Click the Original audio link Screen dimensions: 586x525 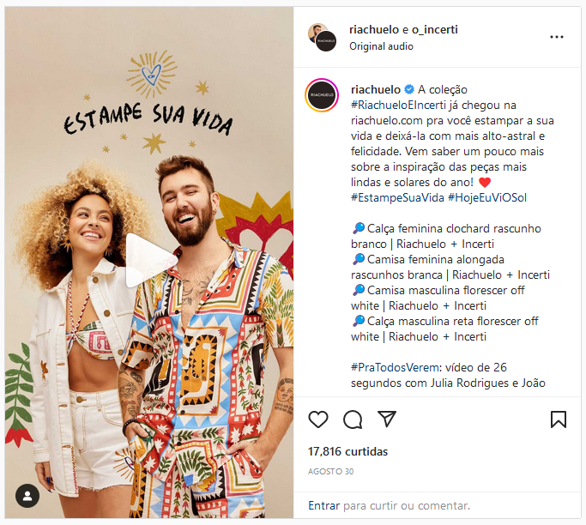381,46
